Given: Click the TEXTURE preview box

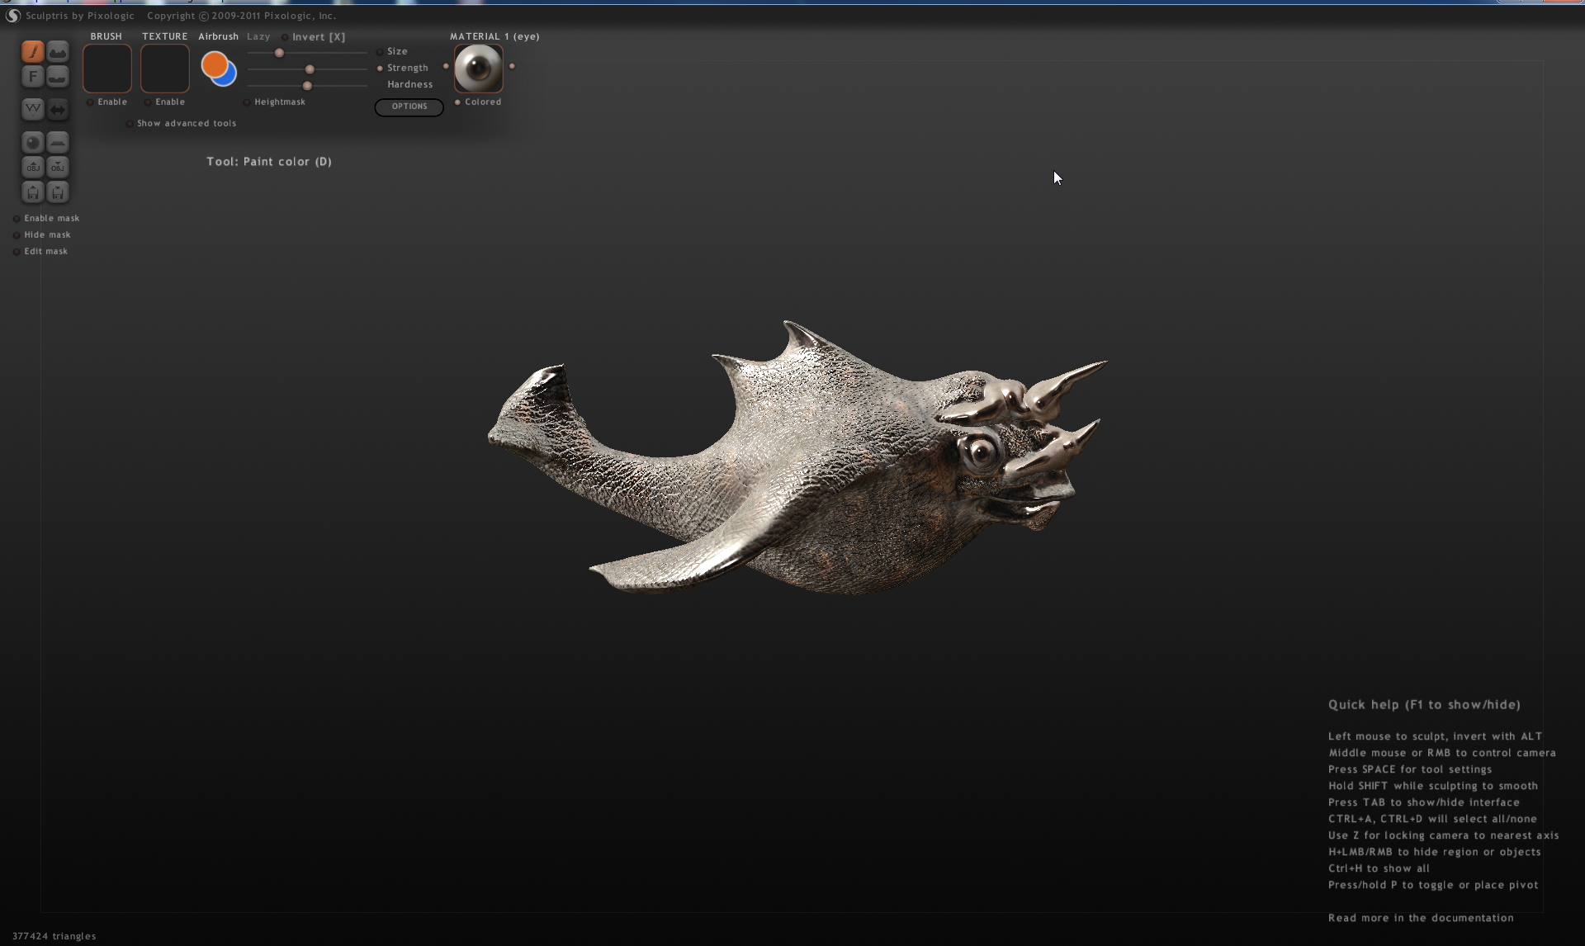Looking at the screenshot, I should point(165,69).
